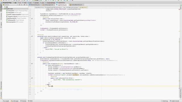
Task: Hide the project panel
Action: 27,5
